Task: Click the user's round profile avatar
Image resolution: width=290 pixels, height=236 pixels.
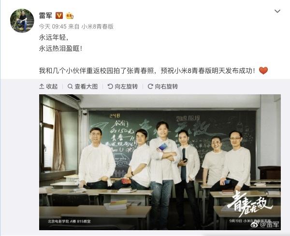Action: click(22, 21)
